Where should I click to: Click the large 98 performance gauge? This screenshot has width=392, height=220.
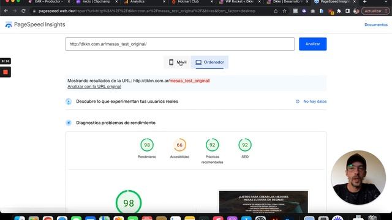[129, 202]
